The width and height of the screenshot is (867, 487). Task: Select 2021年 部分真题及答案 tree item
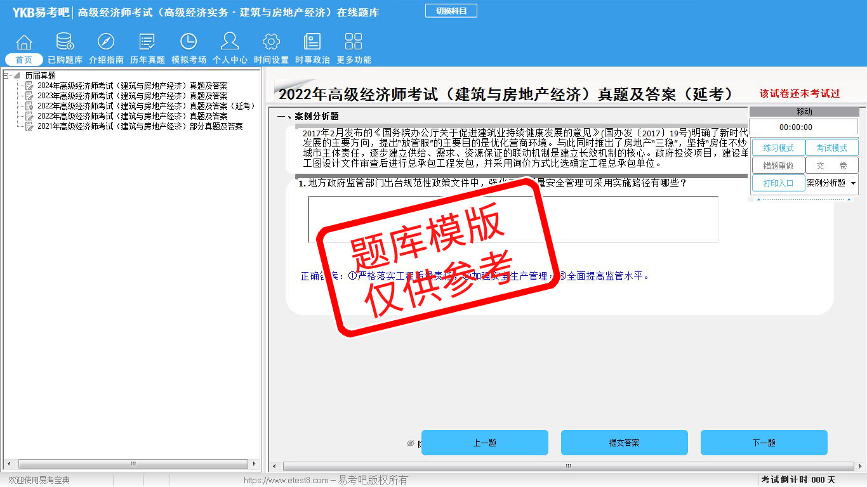pos(140,126)
